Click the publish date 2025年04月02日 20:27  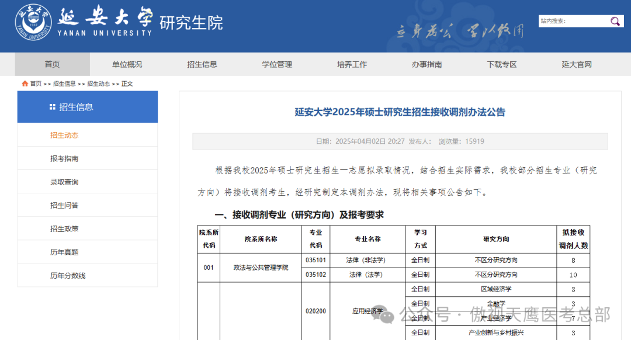pos(370,141)
